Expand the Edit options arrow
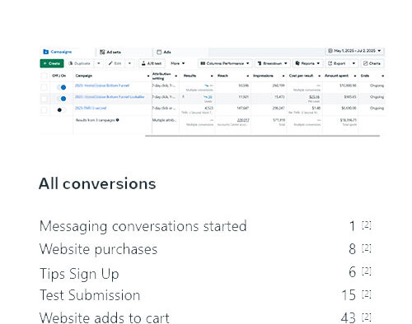412x324 pixels. coord(129,63)
